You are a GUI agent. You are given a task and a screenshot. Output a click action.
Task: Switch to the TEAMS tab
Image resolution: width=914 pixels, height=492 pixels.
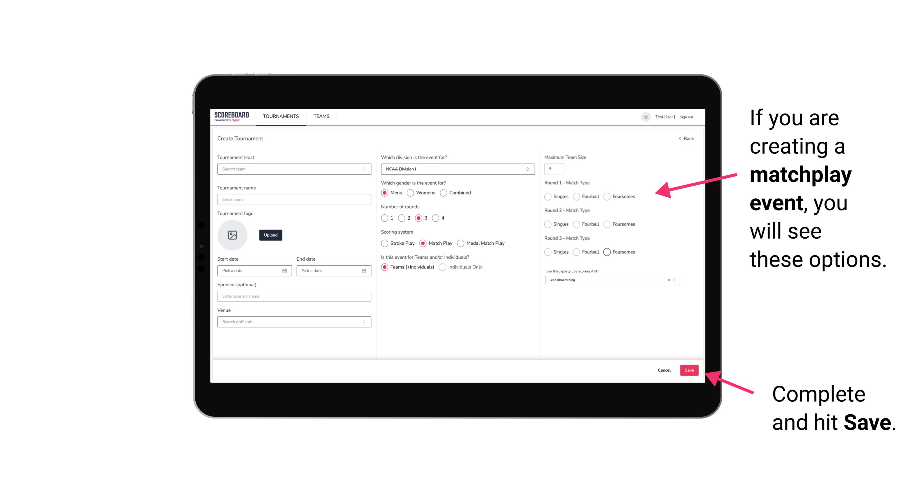tap(321, 116)
